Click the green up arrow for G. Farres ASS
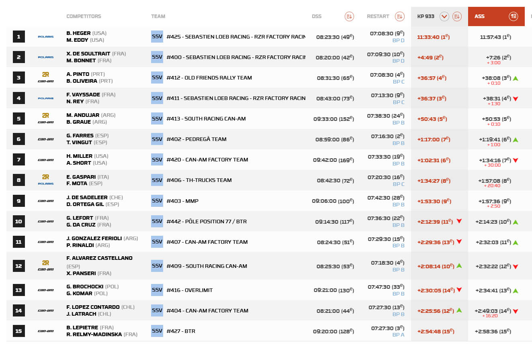Image resolution: width=532 pixels, height=347 pixels. pyautogui.click(x=516, y=140)
